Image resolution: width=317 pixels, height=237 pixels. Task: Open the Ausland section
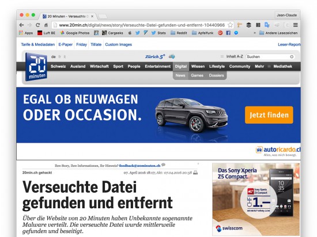point(78,66)
